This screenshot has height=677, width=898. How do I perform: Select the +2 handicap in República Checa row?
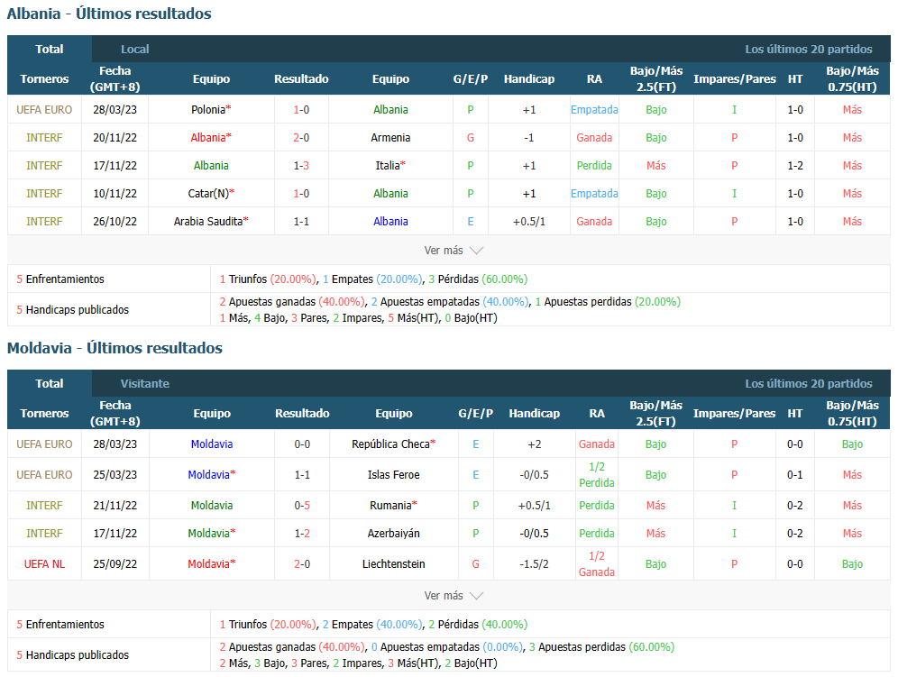click(x=534, y=444)
